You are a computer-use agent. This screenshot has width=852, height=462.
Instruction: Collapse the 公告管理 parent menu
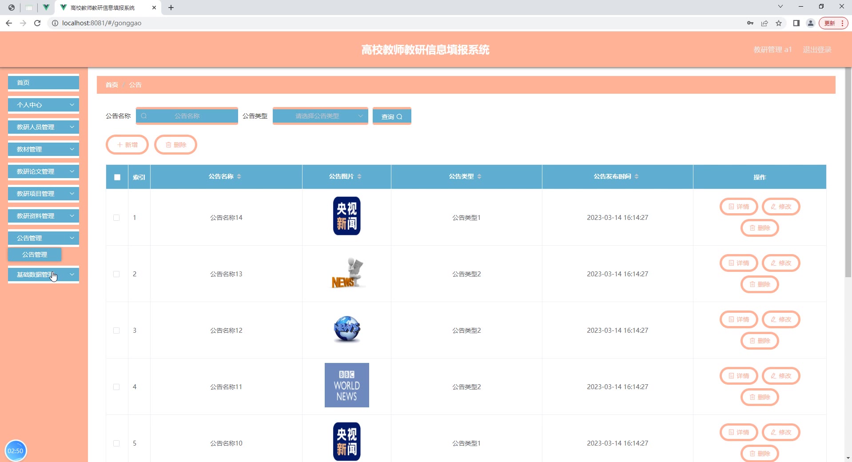click(44, 238)
